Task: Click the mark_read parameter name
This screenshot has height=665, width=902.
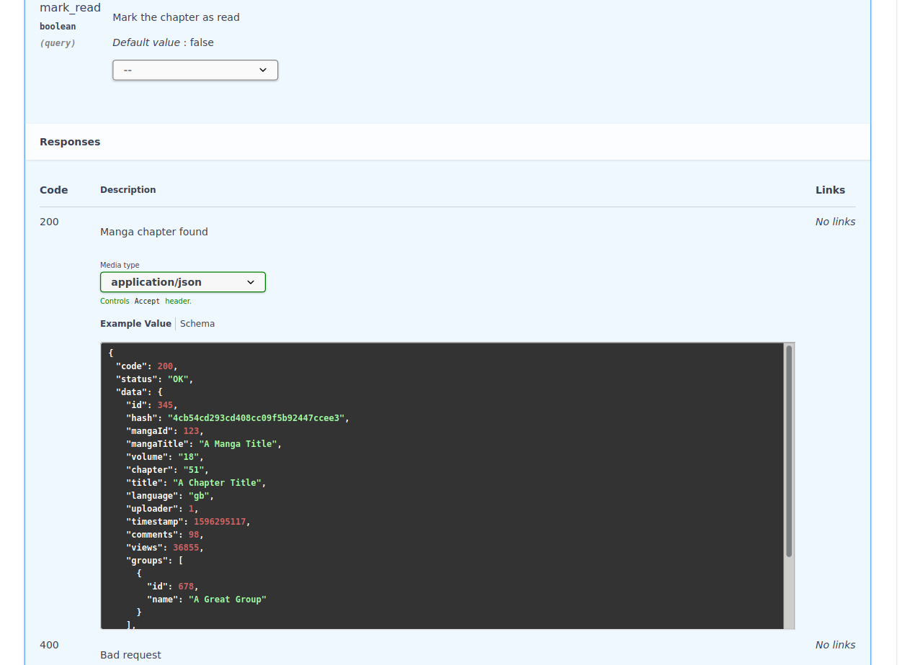Action: point(70,8)
